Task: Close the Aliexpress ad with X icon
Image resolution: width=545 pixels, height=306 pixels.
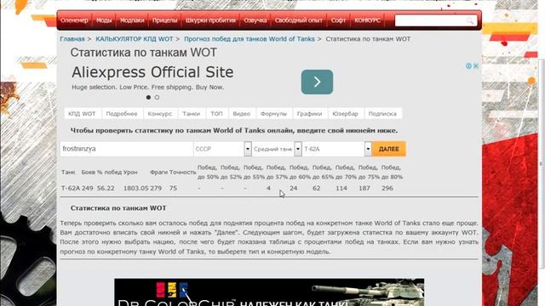Action: click(x=476, y=66)
